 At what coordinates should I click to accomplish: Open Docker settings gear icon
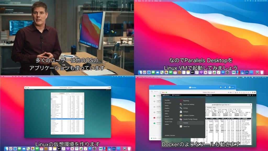pos(221,87)
